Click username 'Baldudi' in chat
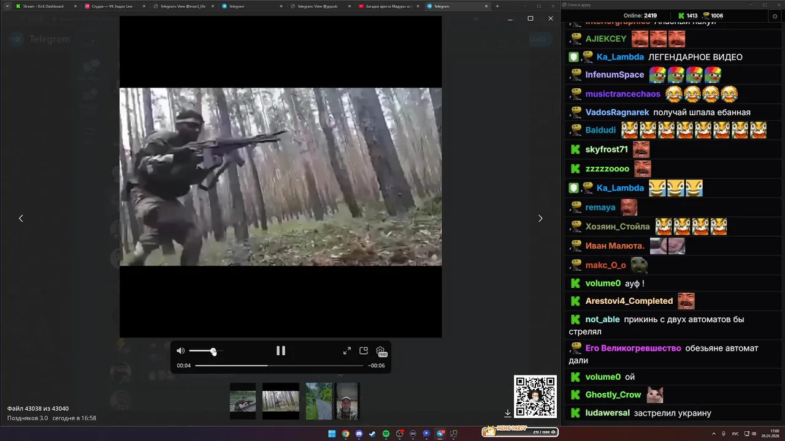The width and height of the screenshot is (785, 441). pyautogui.click(x=600, y=130)
